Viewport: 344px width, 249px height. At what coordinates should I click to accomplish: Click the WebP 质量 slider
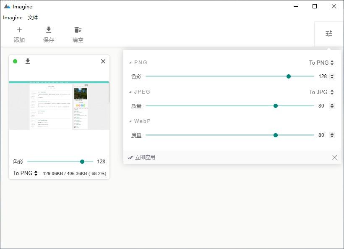(x=230, y=135)
